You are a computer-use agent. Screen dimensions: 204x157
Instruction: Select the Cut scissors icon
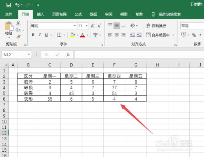click(18, 23)
